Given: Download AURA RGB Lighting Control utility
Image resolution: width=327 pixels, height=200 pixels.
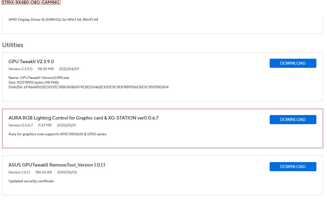Looking at the screenshot, I should coord(293,119).
